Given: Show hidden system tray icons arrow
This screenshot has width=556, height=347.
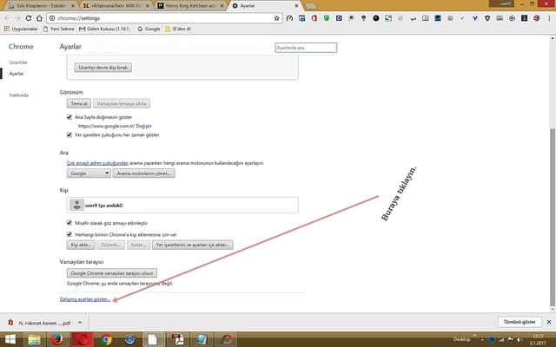Looking at the screenshot, I should (482, 339).
